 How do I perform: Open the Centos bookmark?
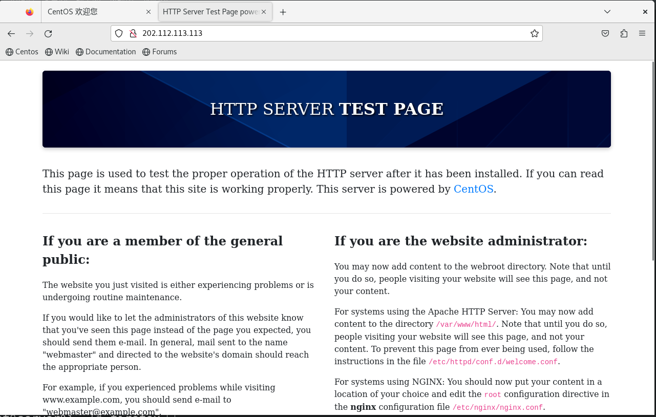click(22, 52)
